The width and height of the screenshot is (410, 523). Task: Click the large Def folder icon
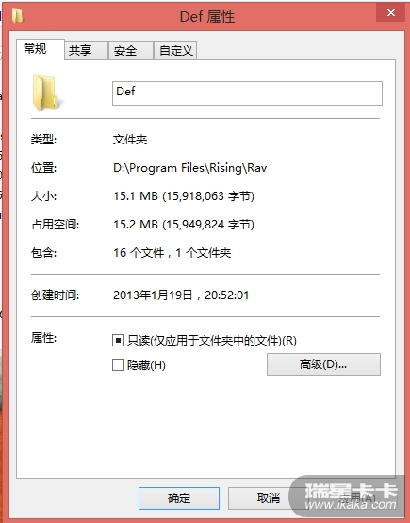[x=45, y=93]
